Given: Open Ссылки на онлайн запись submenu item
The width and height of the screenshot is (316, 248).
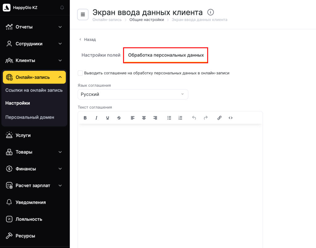Looking at the screenshot, I should [34, 90].
